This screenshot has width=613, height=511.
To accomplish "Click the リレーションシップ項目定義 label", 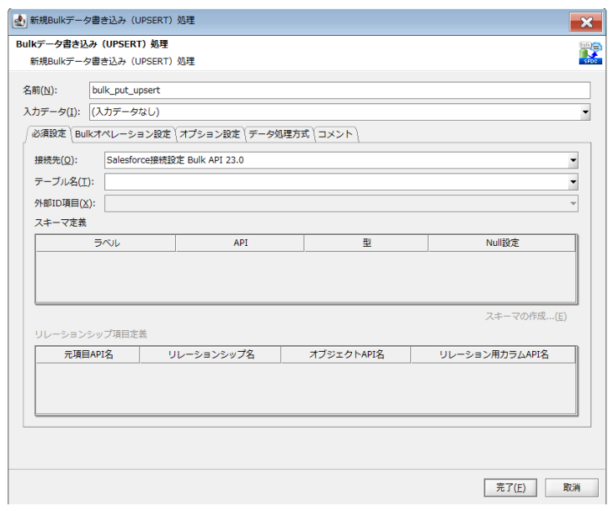I will [x=91, y=334].
